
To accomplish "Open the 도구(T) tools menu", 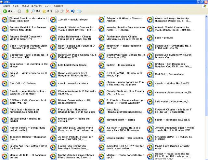I will click(x=48, y=6).
